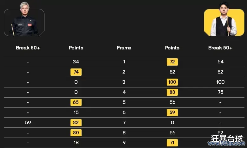Click the highlighted 71 points badge

click(172, 143)
